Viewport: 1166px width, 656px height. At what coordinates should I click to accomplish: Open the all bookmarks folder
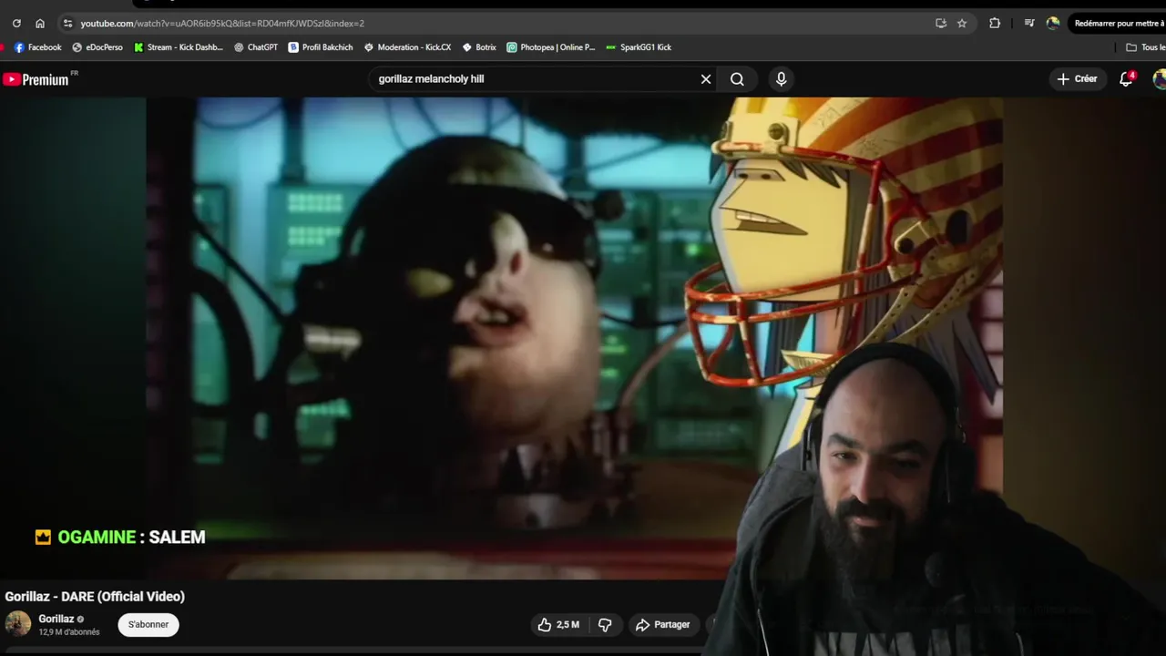coord(1145,47)
